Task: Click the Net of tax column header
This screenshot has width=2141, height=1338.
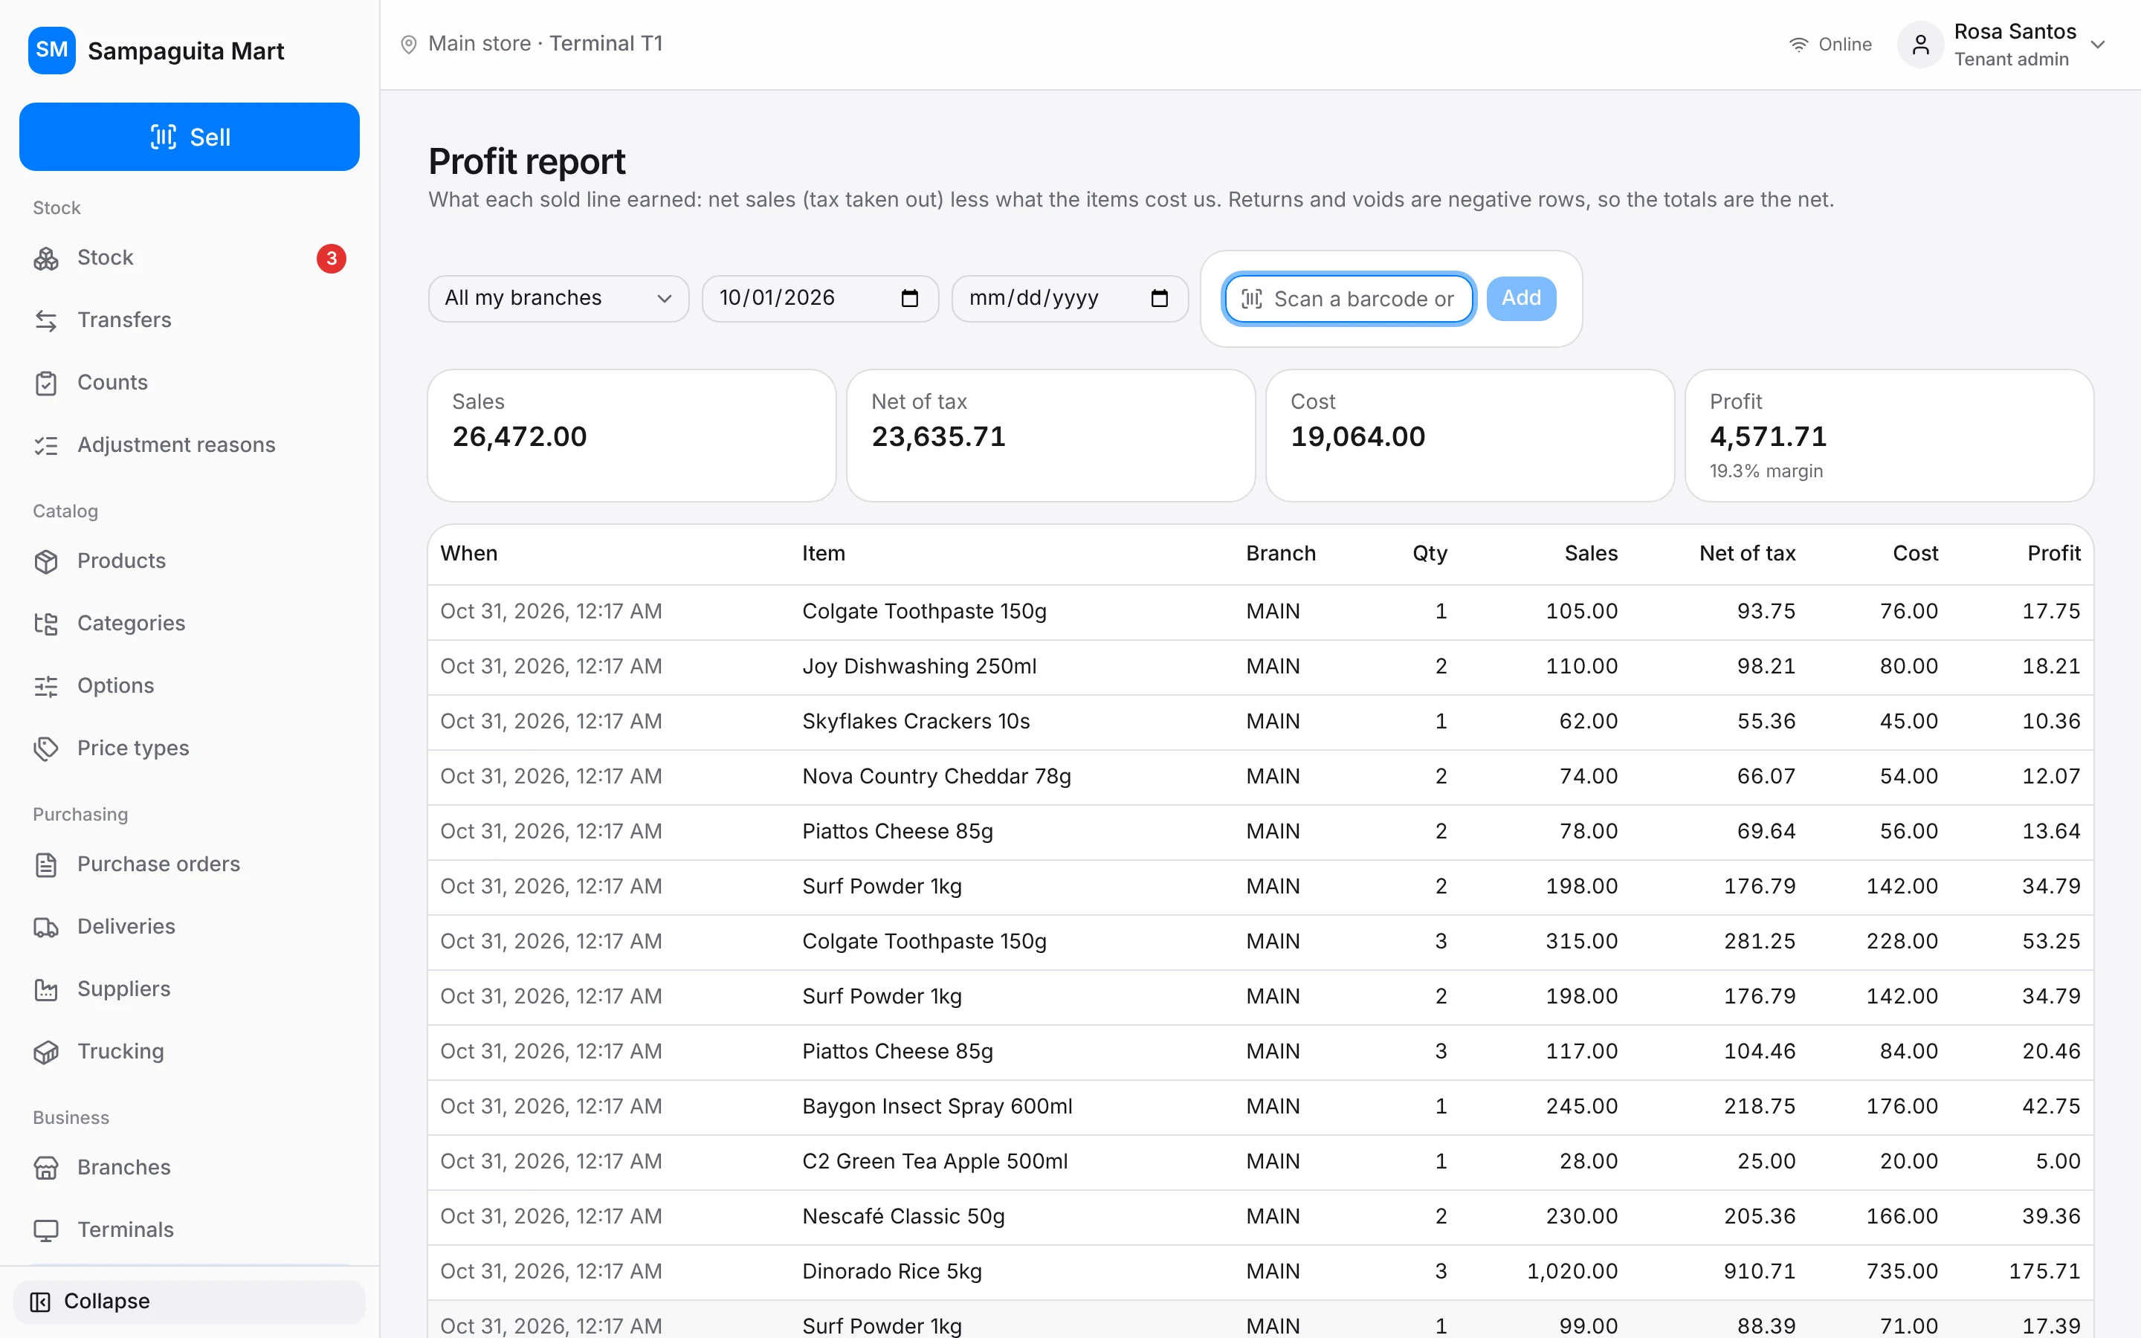Action: [1747, 553]
